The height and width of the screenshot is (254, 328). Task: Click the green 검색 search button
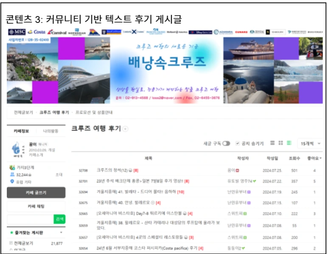pyautogui.click(x=59, y=219)
